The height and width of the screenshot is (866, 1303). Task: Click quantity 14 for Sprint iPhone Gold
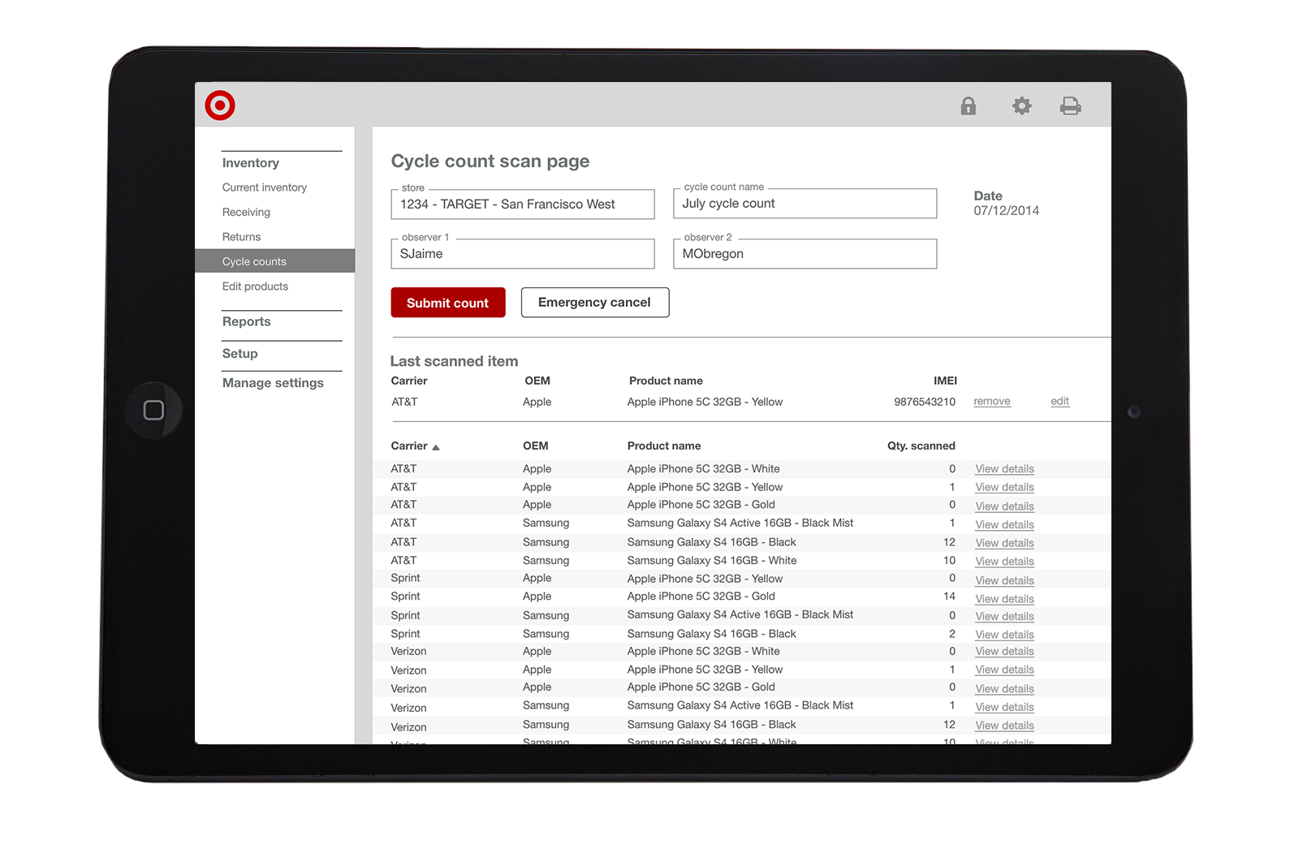[x=949, y=597]
